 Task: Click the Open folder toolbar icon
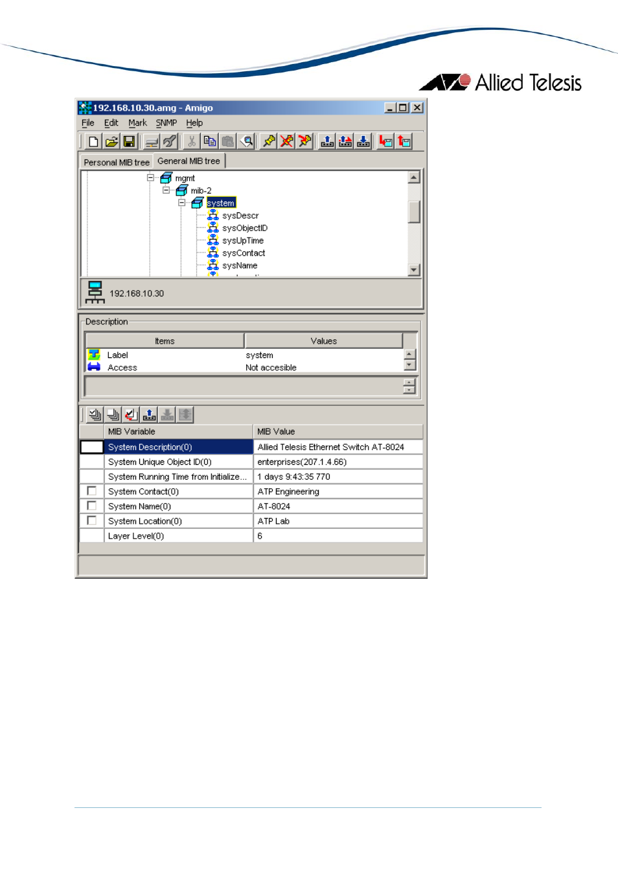point(111,141)
